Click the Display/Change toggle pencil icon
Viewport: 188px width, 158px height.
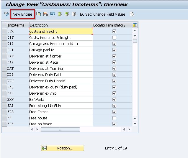click(x=6, y=14)
